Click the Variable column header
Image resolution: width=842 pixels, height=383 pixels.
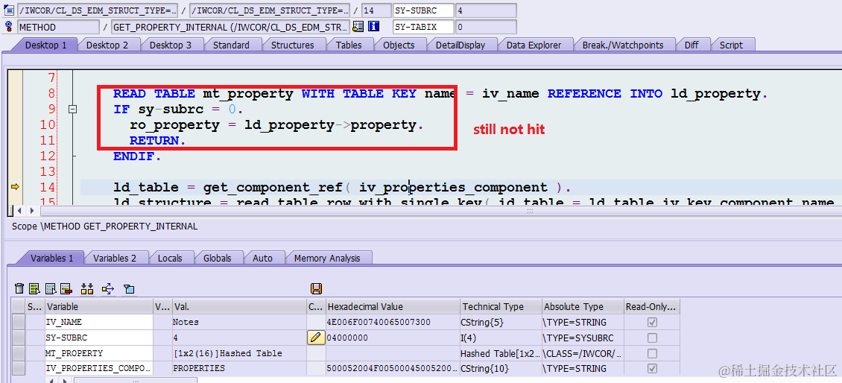click(99, 307)
